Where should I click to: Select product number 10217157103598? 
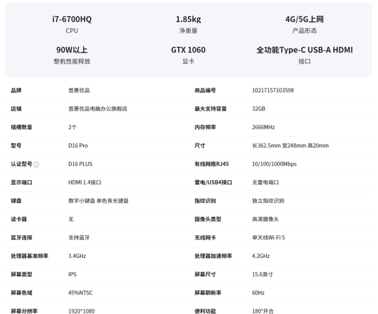point(273,90)
